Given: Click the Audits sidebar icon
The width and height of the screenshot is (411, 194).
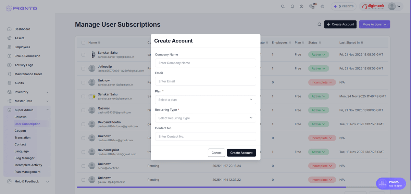Looking at the screenshot, I should pyautogui.click(x=10, y=83).
